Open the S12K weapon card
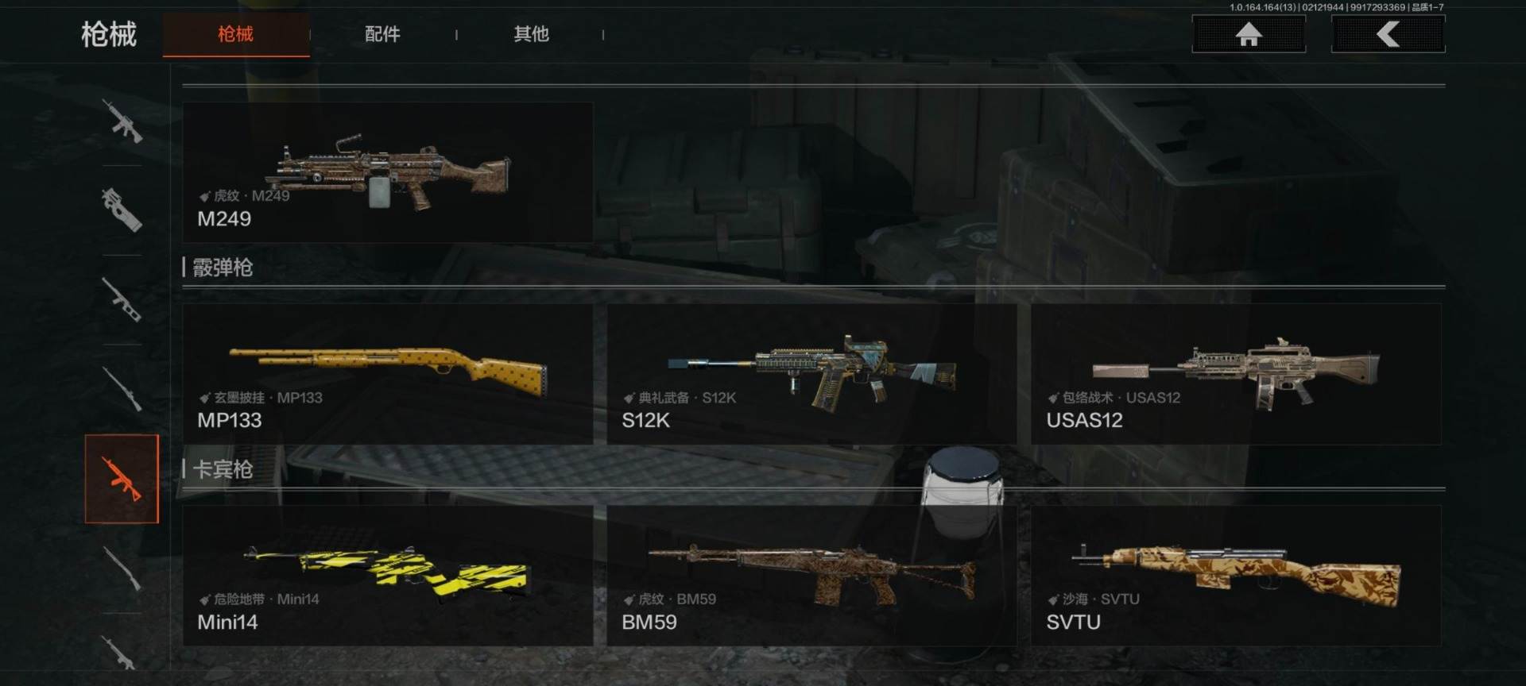This screenshot has width=1526, height=686. tap(811, 373)
